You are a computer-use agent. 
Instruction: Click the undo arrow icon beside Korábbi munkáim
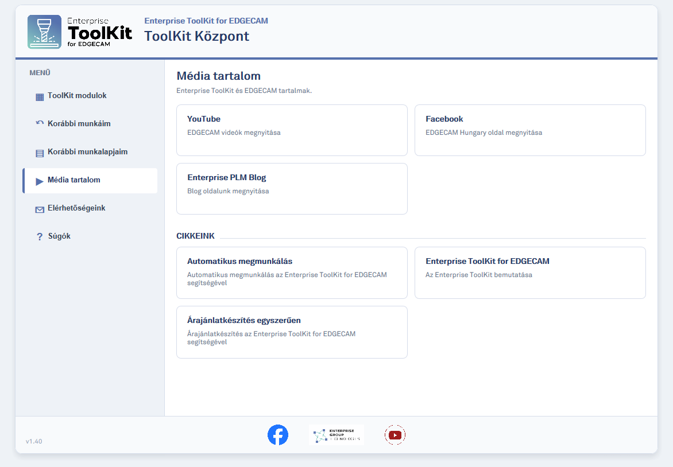[40, 123]
